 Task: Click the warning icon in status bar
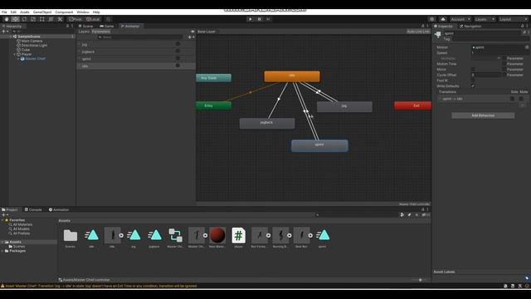(x=2, y=286)
